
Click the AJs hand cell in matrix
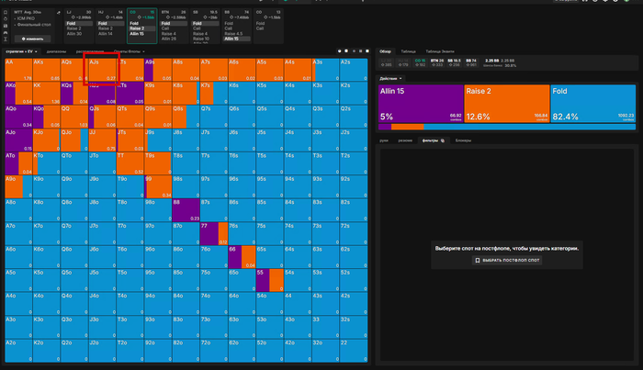102,70
